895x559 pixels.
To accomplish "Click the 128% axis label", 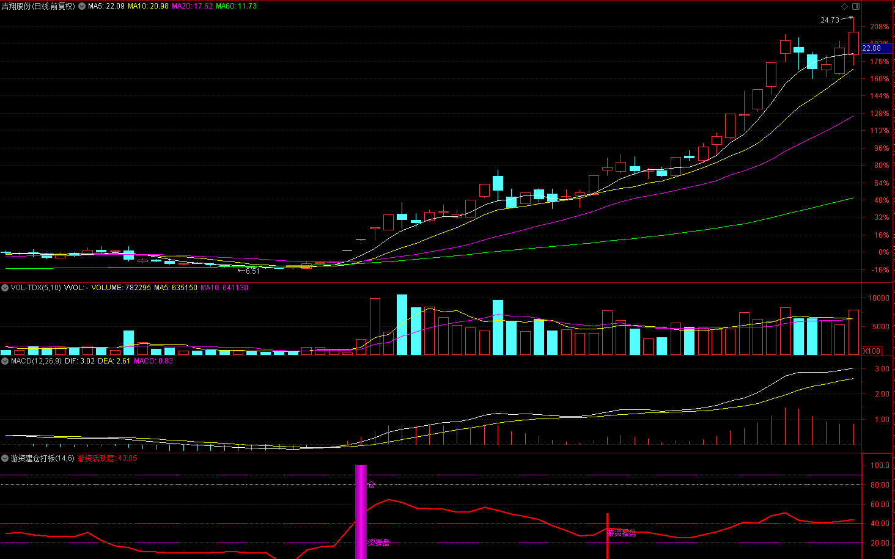I will click(x=879, y=114).
